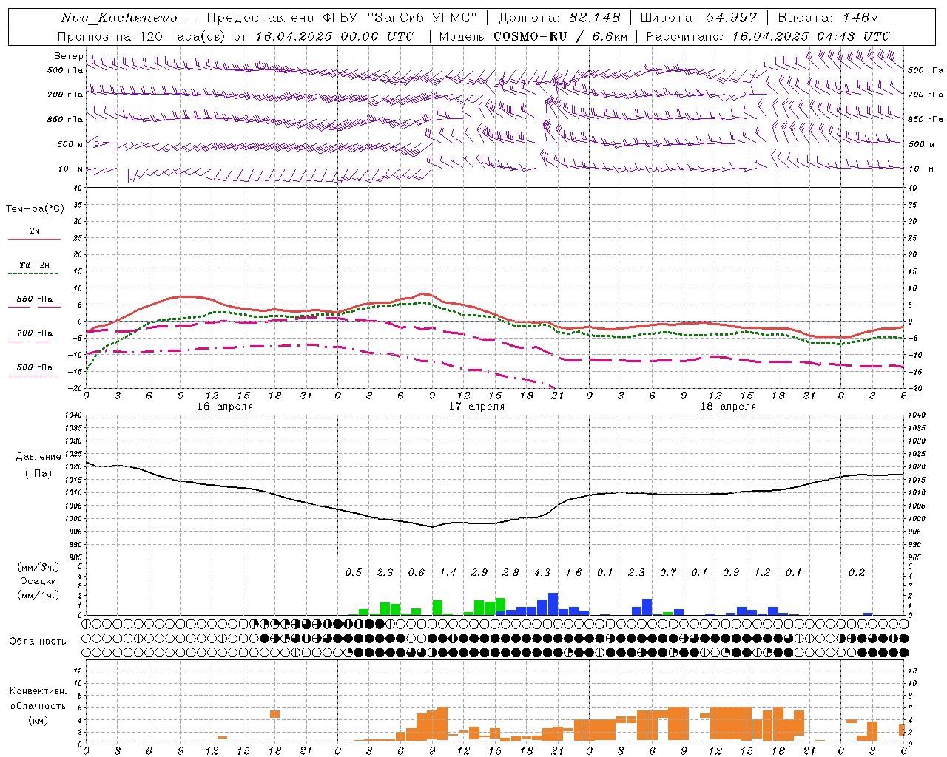The width and height of the screenshot is (947, 757).
Task: Click the 0.2 three-hour precipitation value
Action: [857, 573]
